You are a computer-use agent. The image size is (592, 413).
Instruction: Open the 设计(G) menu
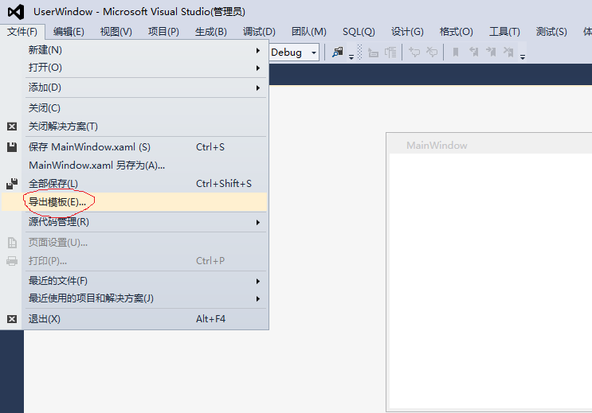pyautogui.click(x=407, y=32)
